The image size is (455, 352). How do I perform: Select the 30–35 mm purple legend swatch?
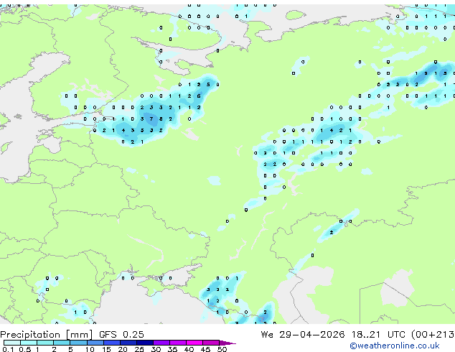coord(161,343)
